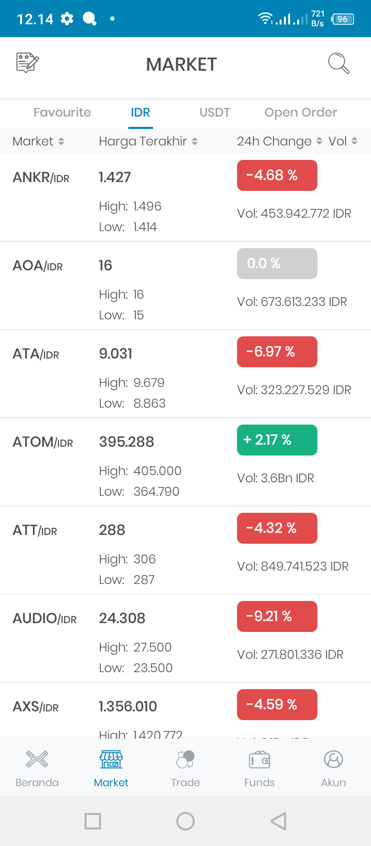
Task: Switch to the Open Order tab
Action: tap(301, 112)
